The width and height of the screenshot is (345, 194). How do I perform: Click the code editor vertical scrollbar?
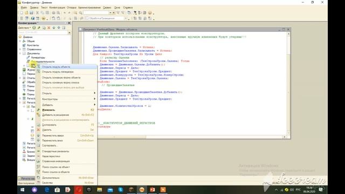coord(288,84)
